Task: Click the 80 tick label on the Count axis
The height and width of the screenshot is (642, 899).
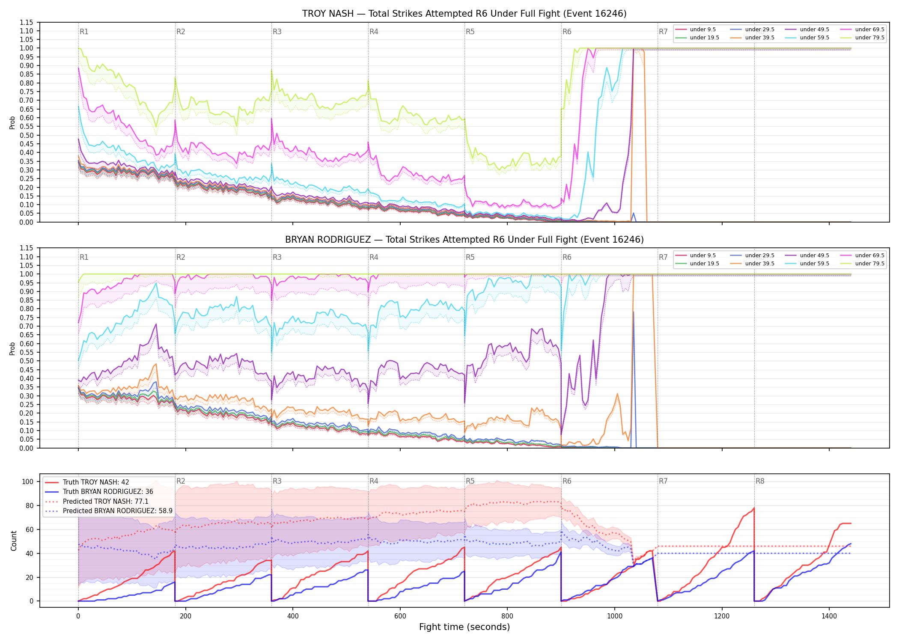Action: pyautogui.click(x=30, y=505)
